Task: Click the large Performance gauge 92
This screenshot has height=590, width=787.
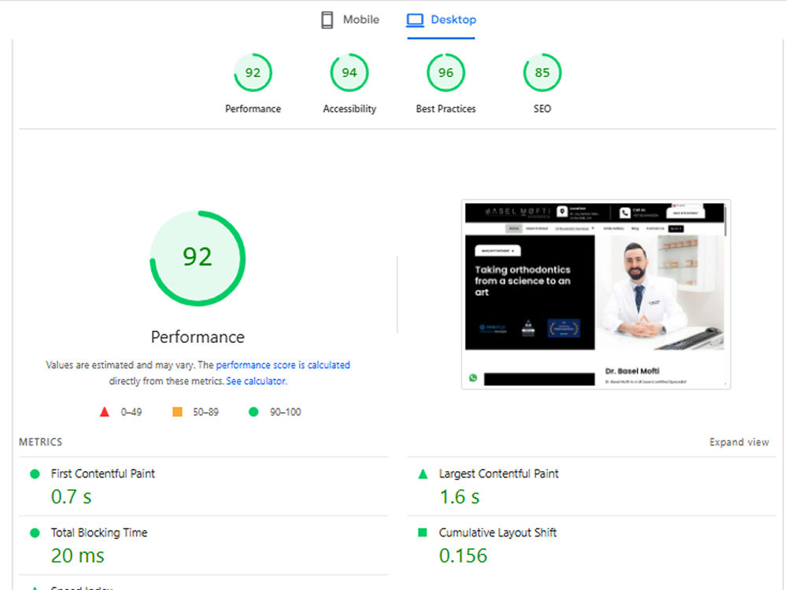Action: click(198, 258)
